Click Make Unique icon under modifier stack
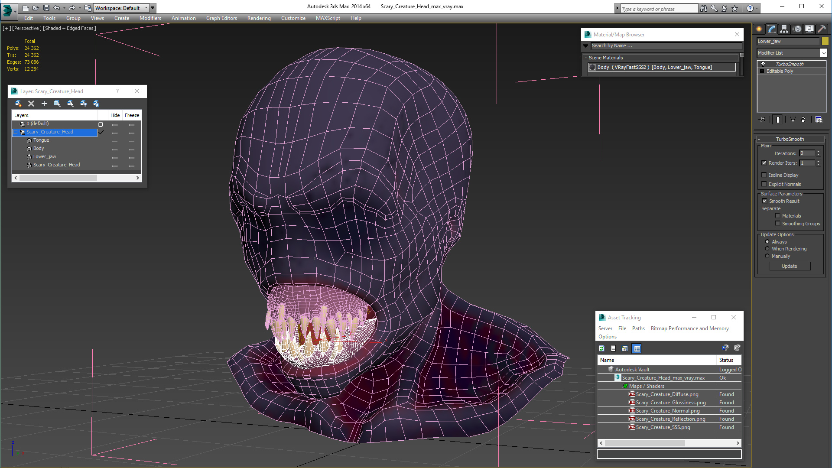This screenshot has width=832, height=468. [793, 120]
